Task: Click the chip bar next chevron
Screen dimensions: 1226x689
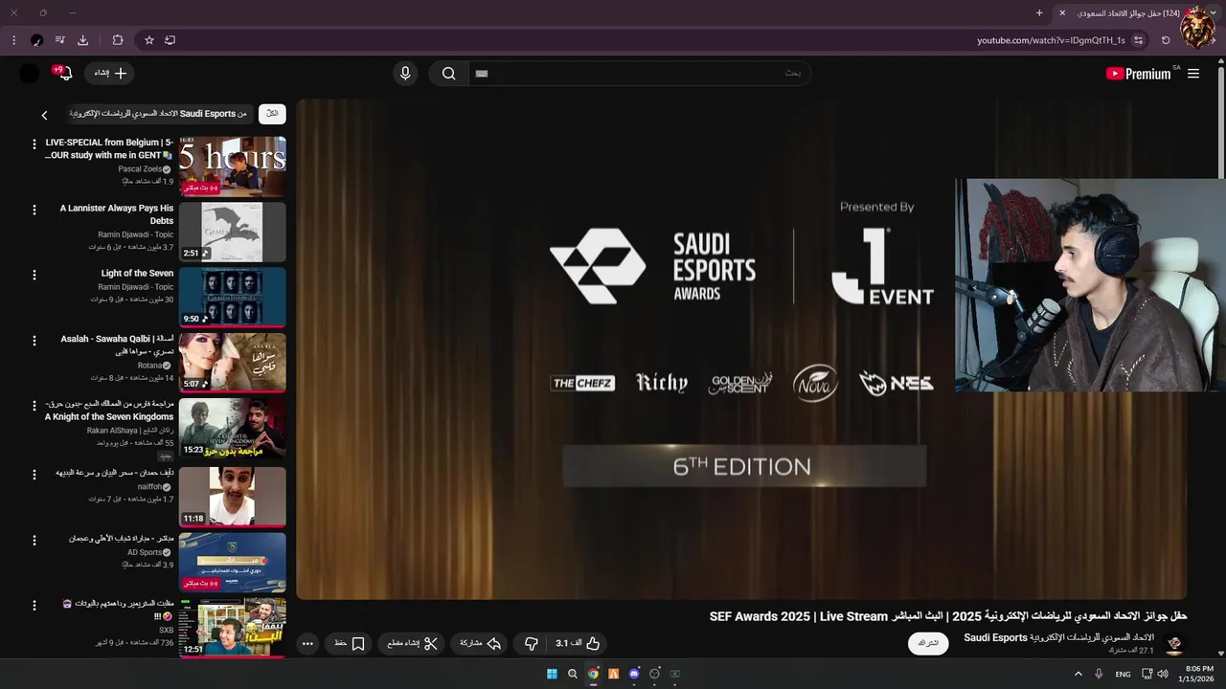Action: point(44,115)
